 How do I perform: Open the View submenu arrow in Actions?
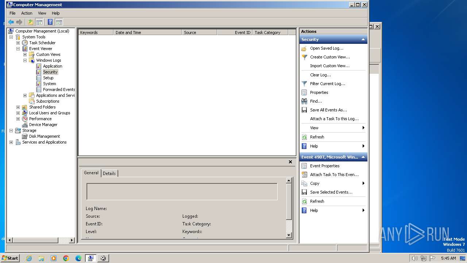click(363, 128)
